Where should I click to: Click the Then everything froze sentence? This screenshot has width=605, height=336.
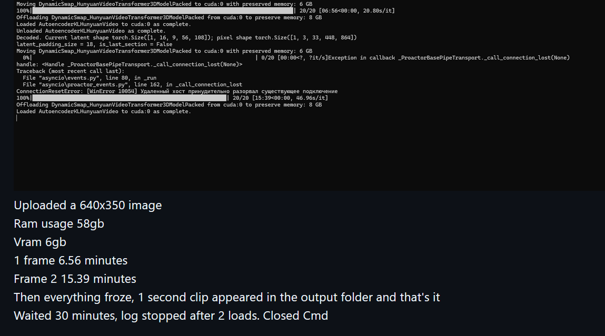point(227,298)
